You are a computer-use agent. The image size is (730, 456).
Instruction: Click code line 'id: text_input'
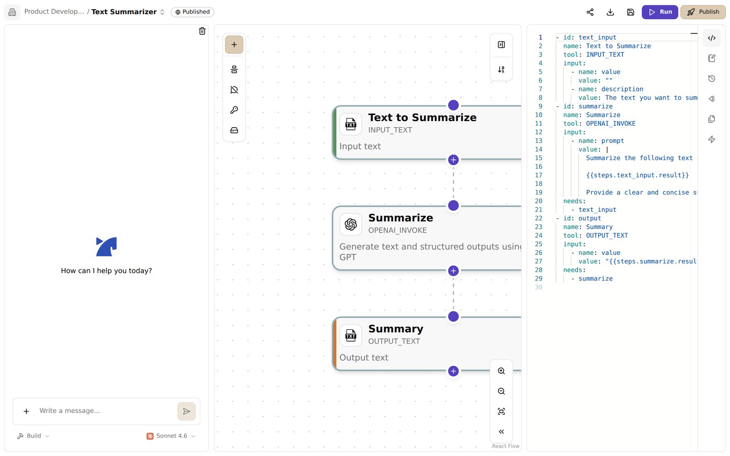590,37
